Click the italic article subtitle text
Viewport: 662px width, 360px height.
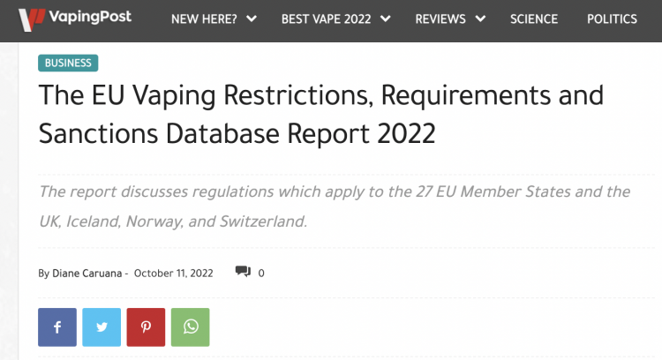click(x=335, y=206)
